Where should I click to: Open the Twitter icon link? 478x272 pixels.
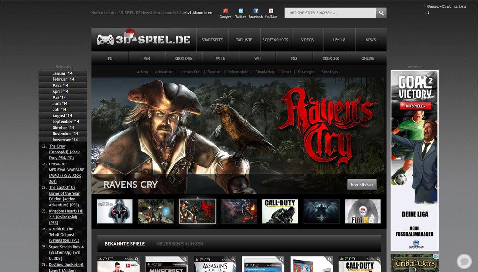pos(240,11)
